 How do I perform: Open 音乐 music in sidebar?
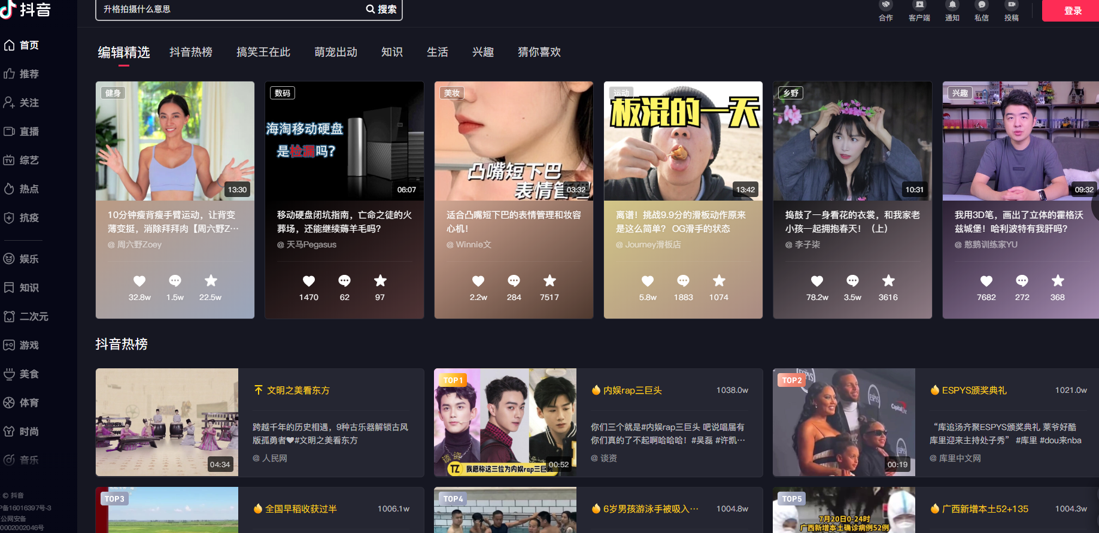click(x=22, y=461)
